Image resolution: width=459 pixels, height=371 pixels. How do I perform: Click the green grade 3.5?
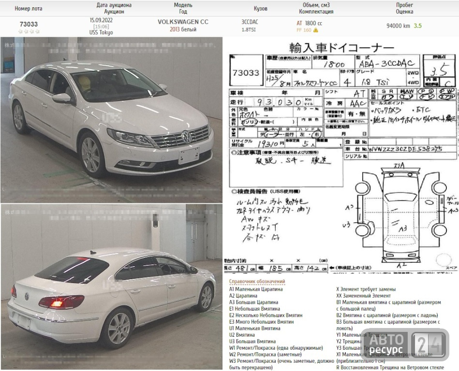[x=418, y=26]
